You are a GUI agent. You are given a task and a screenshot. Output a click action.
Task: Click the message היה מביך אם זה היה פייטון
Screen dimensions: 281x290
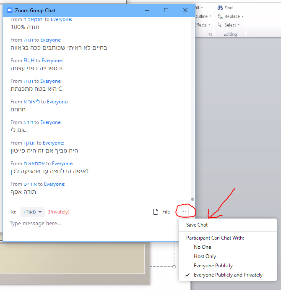click(44, 151)
